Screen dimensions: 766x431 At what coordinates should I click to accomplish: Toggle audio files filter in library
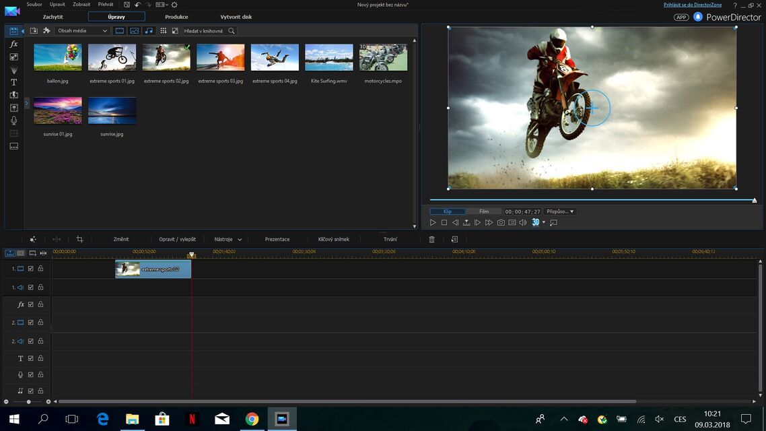pyautogui.click(x=149, y=31)
